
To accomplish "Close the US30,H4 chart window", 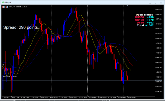I will click(161, 3).
